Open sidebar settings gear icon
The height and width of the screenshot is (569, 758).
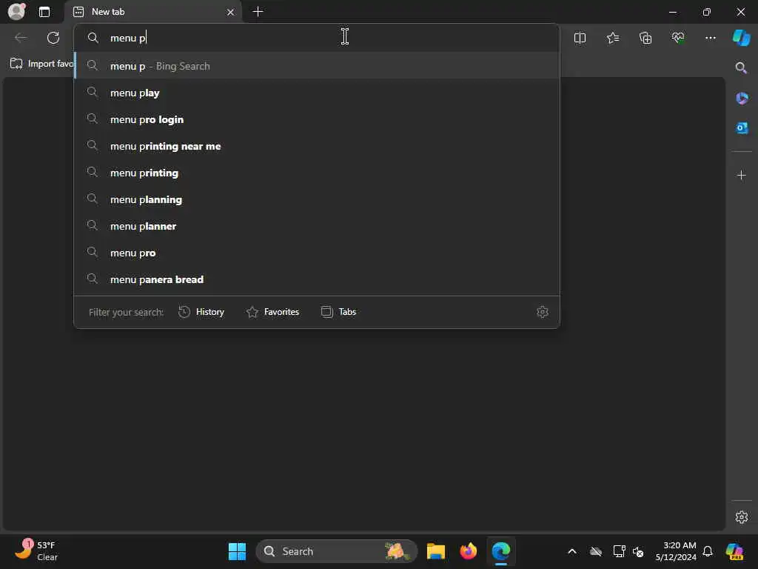click(742, 517)
